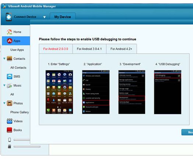The image size is (193, 160).
Task: Open All under Music
Action: (12, 94)
